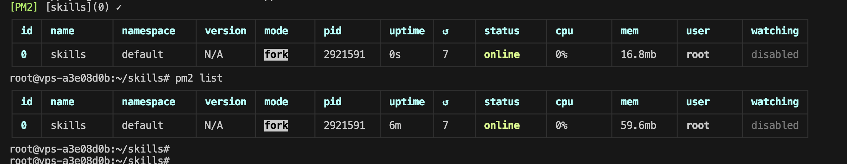Screen dimensions: 847x164
Task: Click the watching header below the pm2 list command
Action: [775, 102]
